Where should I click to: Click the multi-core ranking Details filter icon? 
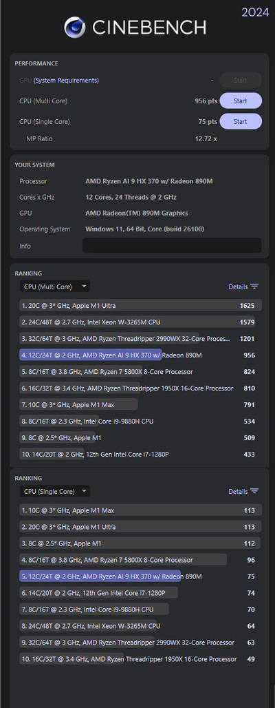tap(254, 287)
